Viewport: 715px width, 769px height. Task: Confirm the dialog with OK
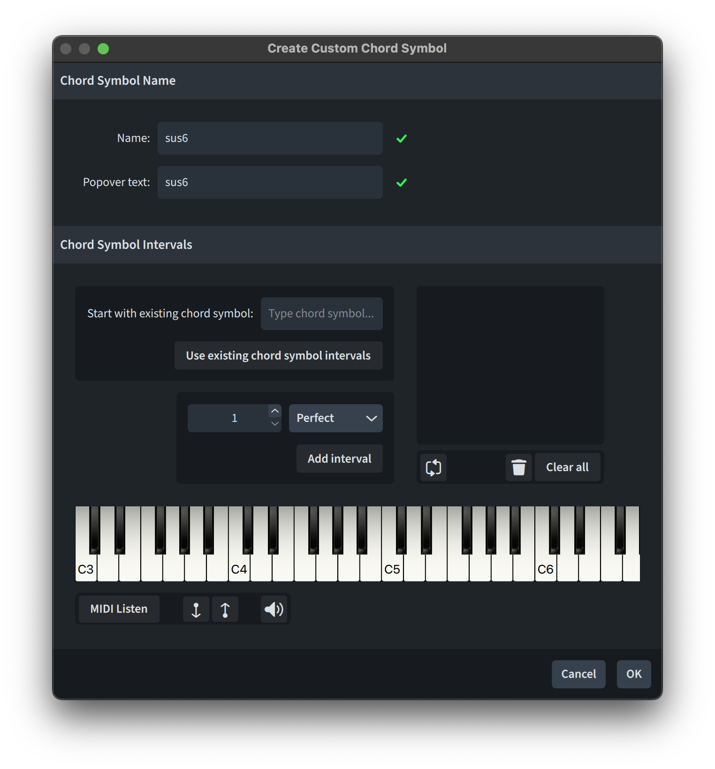[633, 674]
